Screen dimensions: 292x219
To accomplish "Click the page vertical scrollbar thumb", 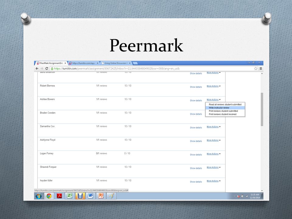I will point(262,109).
